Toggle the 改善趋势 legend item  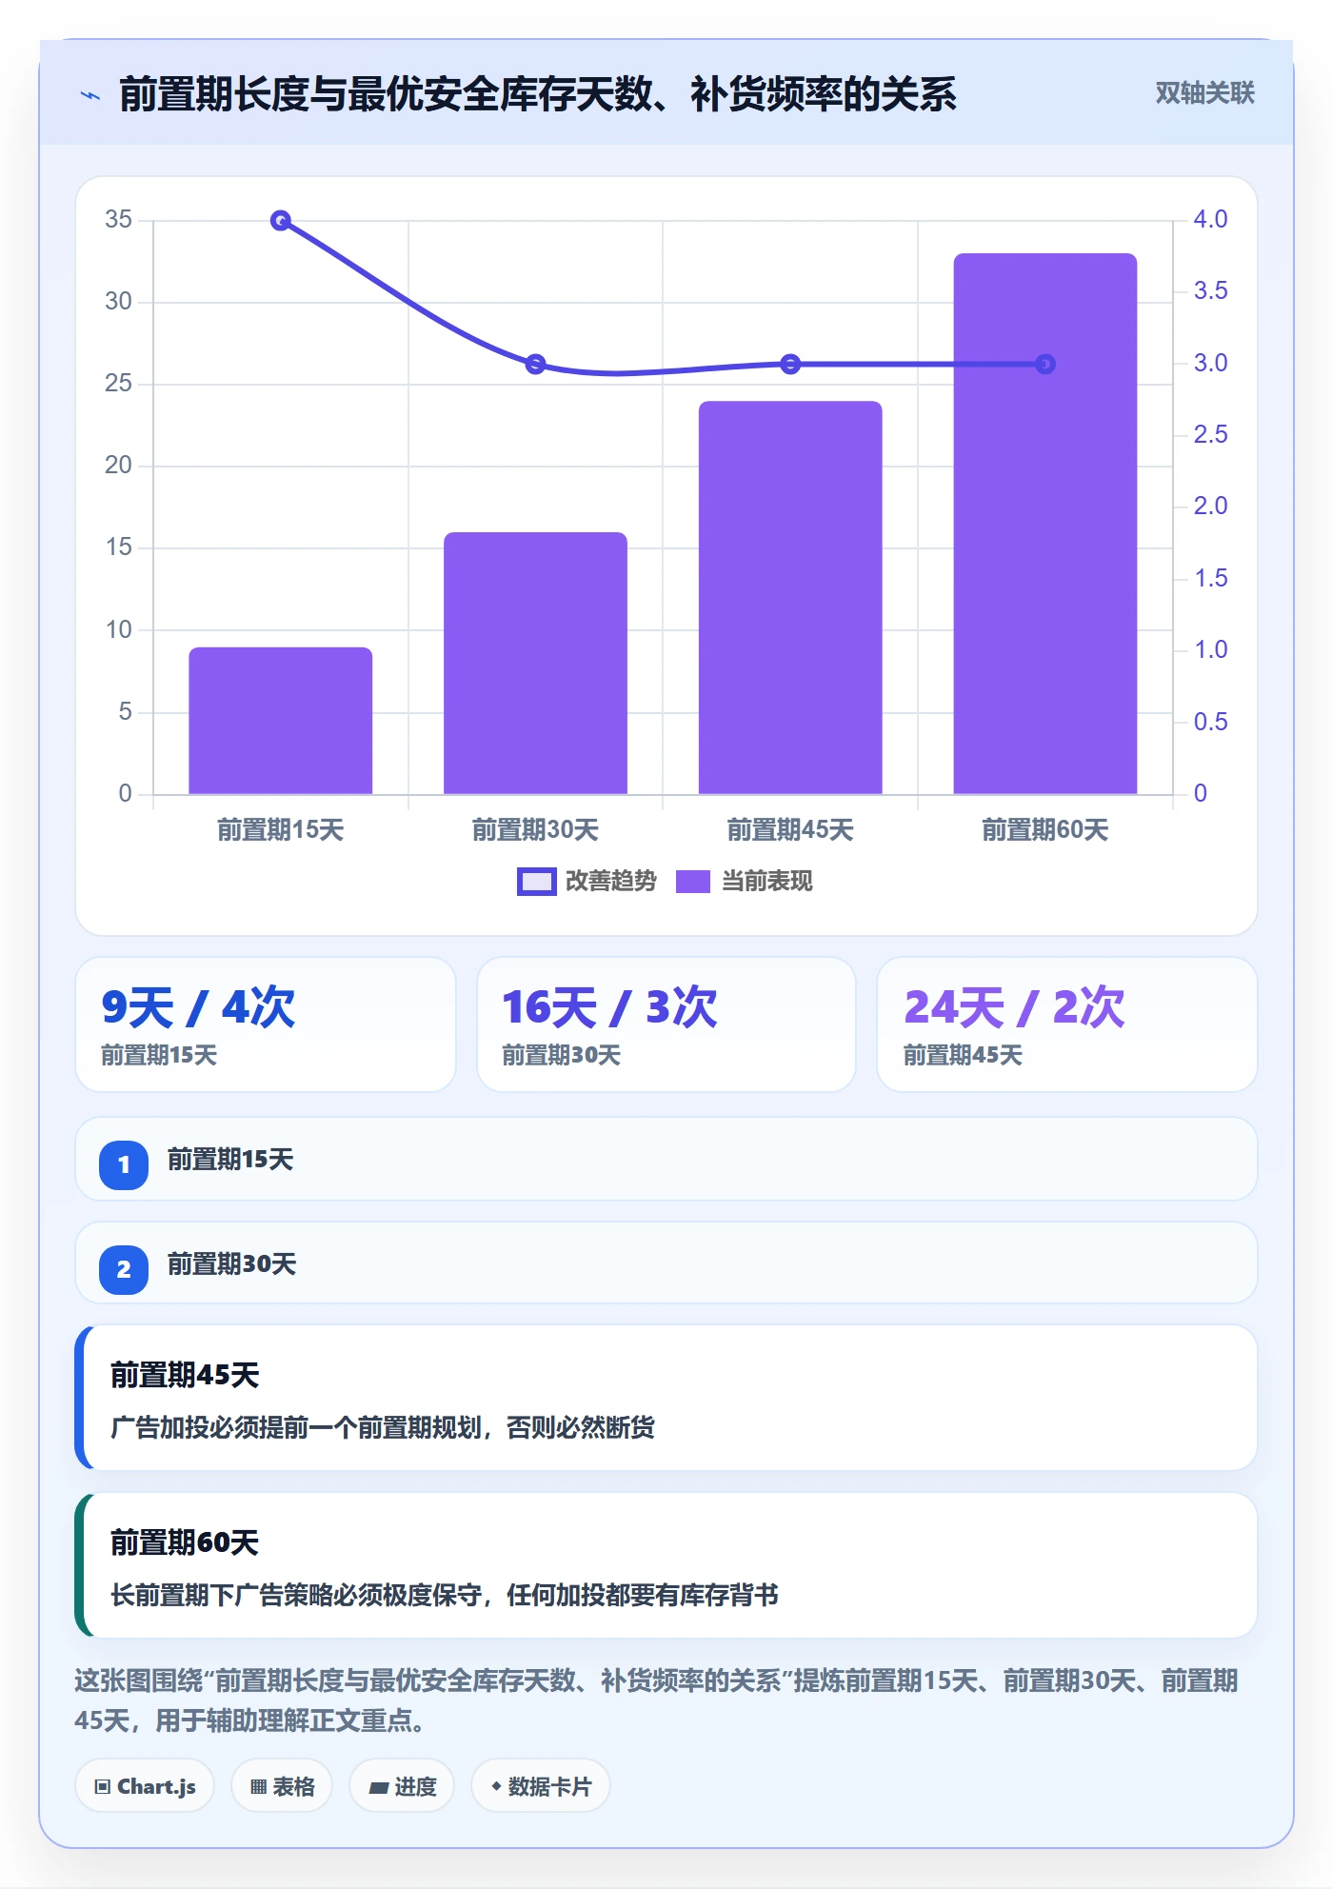(x=587, y=882)
